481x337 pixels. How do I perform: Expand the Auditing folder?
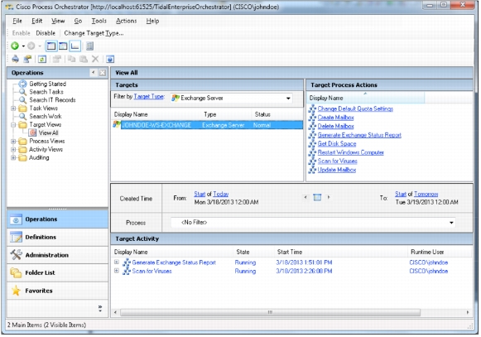click(x=13, y=158)
